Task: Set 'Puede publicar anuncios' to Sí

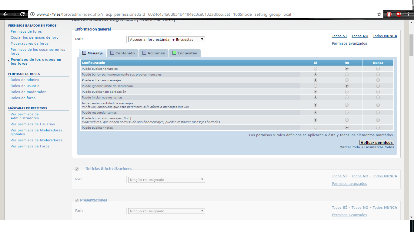Action: coord(316,69)
